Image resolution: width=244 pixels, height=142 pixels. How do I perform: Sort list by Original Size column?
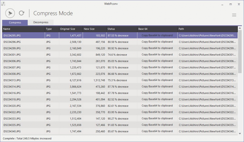coord(70,29)
